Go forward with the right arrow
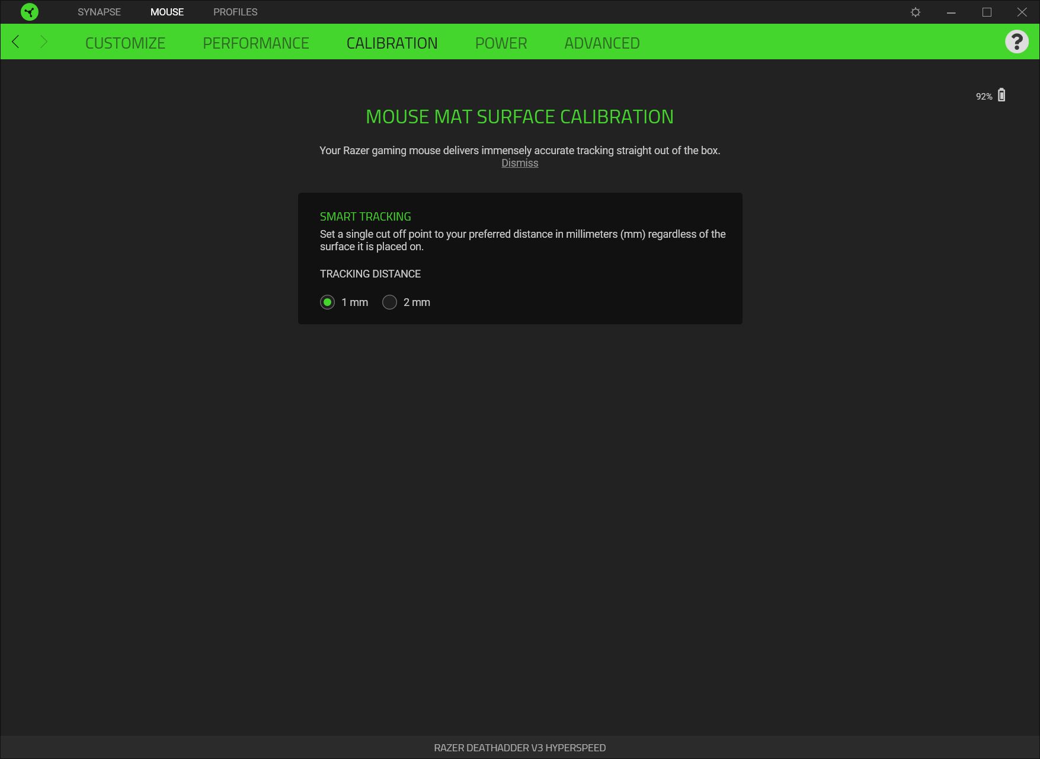The height and width of the screenshot is (759, 1040). click(43, 42)
